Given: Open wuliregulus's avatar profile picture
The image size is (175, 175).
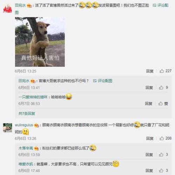Looking at the screenshot, I should pos(7,128).
